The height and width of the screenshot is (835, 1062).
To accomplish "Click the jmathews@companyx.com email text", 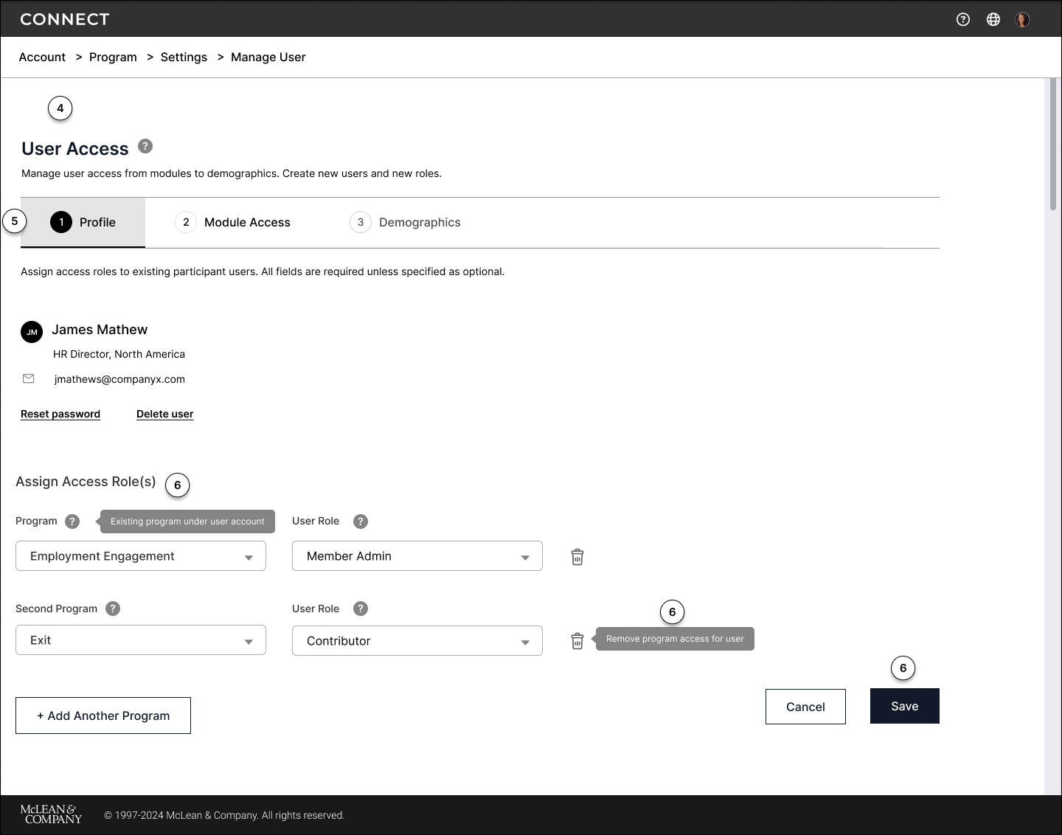I will [x=119, y=379].
